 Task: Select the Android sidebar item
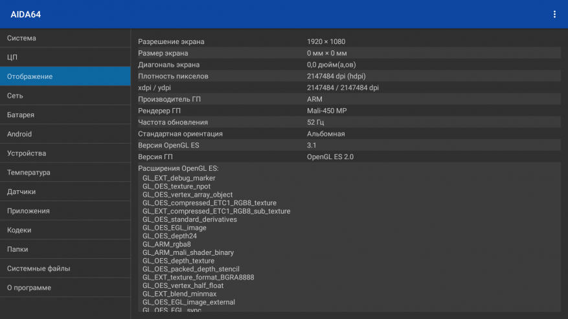[x=65, y=134]
